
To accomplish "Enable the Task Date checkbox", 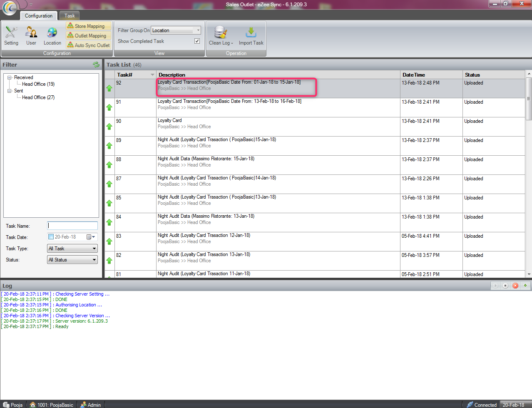I will point(51,237).
